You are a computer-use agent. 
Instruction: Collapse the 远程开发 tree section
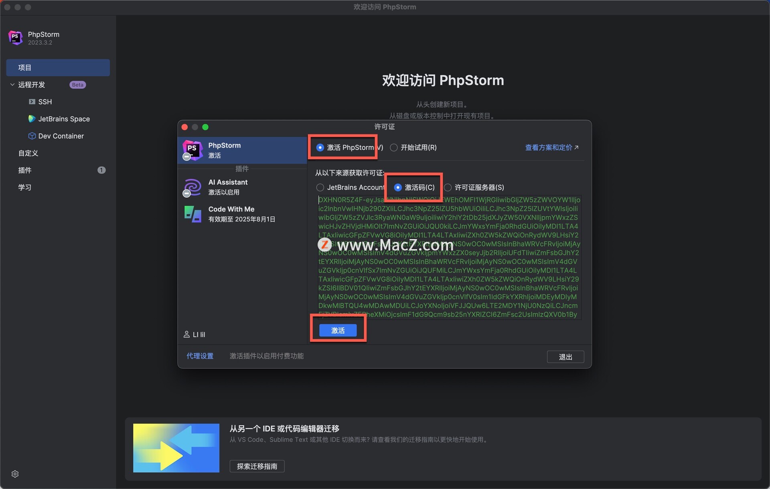pyautogui.click(x=12, y=85)
